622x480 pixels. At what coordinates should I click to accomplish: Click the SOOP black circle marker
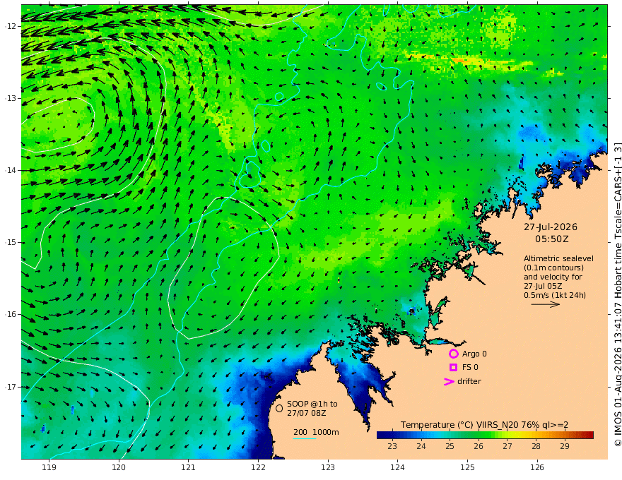[x=279, y=408]
